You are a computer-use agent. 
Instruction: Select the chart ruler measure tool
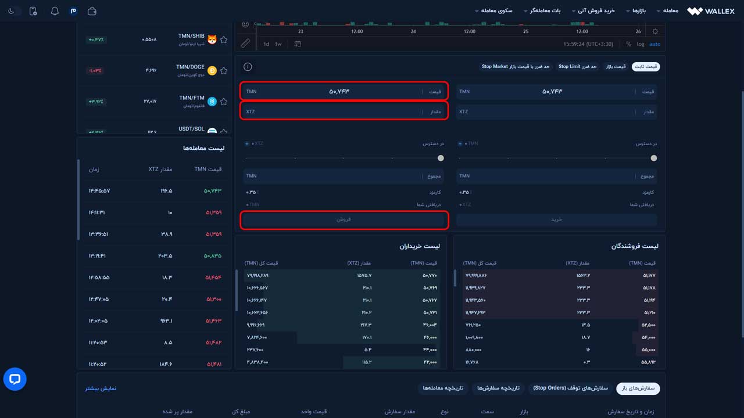click(245, 43)
